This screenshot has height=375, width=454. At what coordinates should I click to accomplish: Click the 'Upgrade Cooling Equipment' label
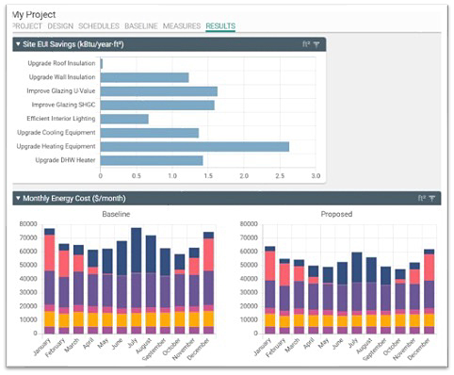(57, 133)
